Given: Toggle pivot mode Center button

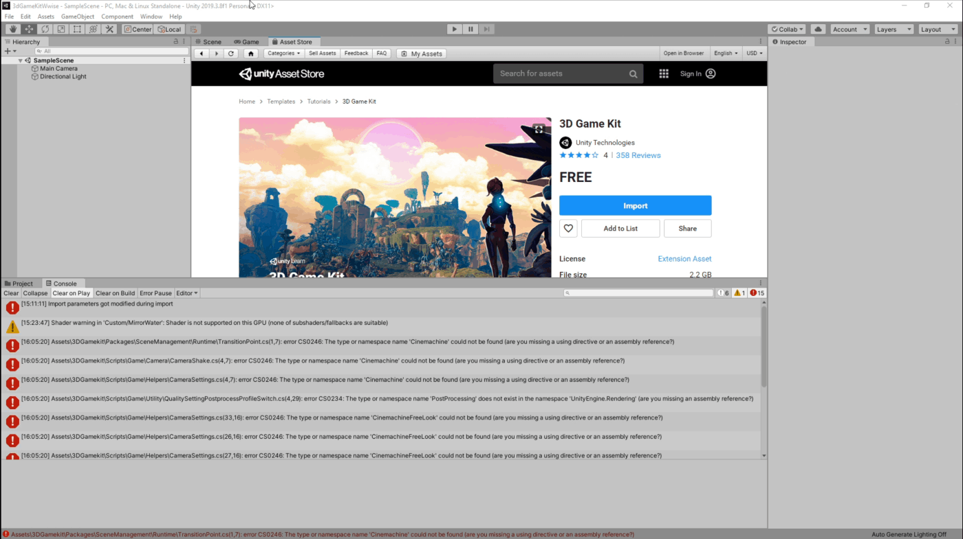Looking at the screenshot, I should point(138,29).
